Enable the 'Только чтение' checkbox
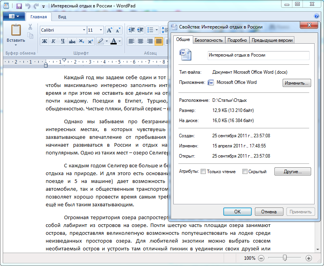Image resolution: width=324 pixels, height=266 pixels. click(x=203, y=172)
